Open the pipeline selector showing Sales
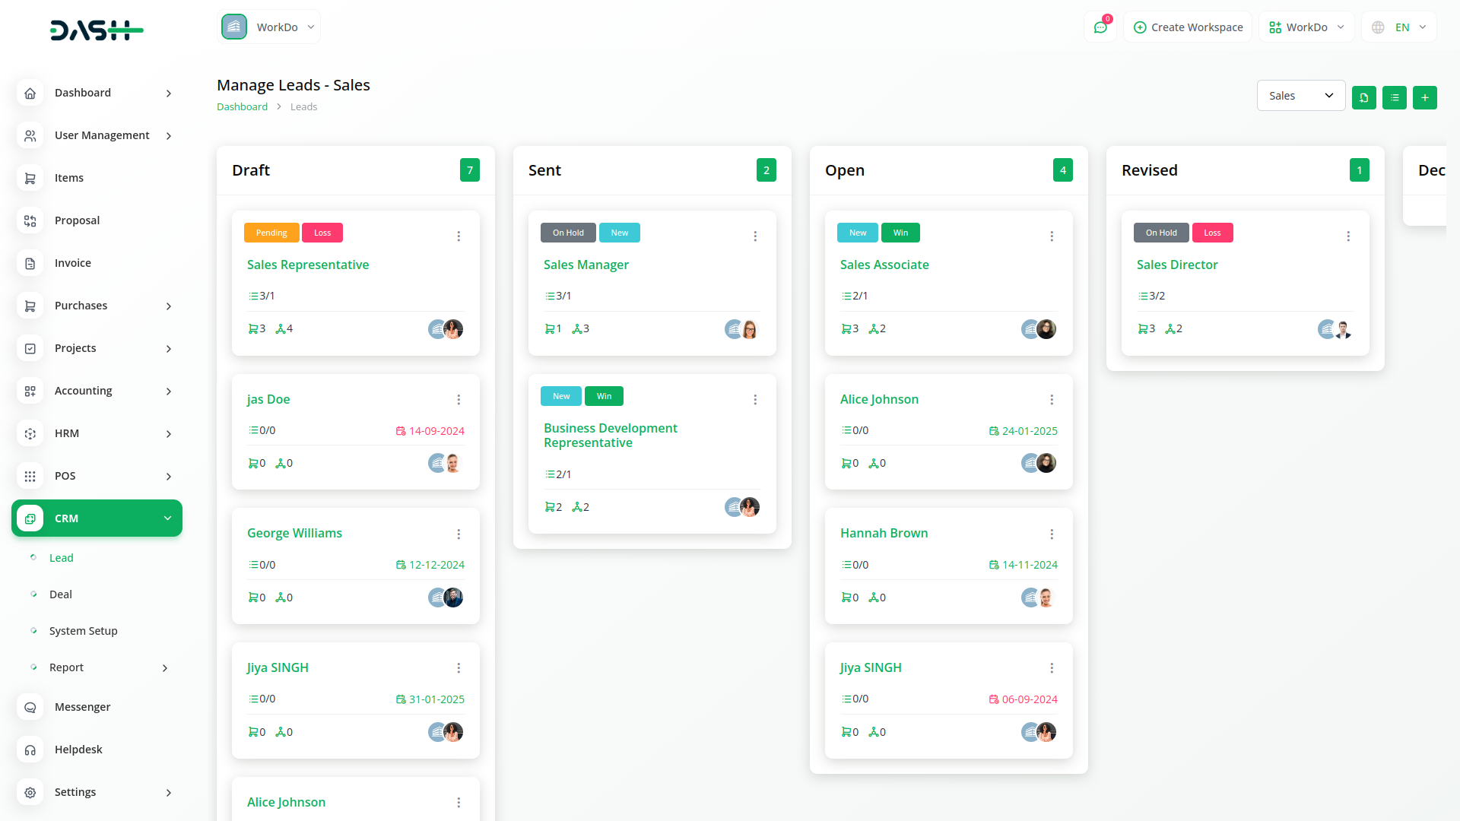 click(x=1300, y=95)
